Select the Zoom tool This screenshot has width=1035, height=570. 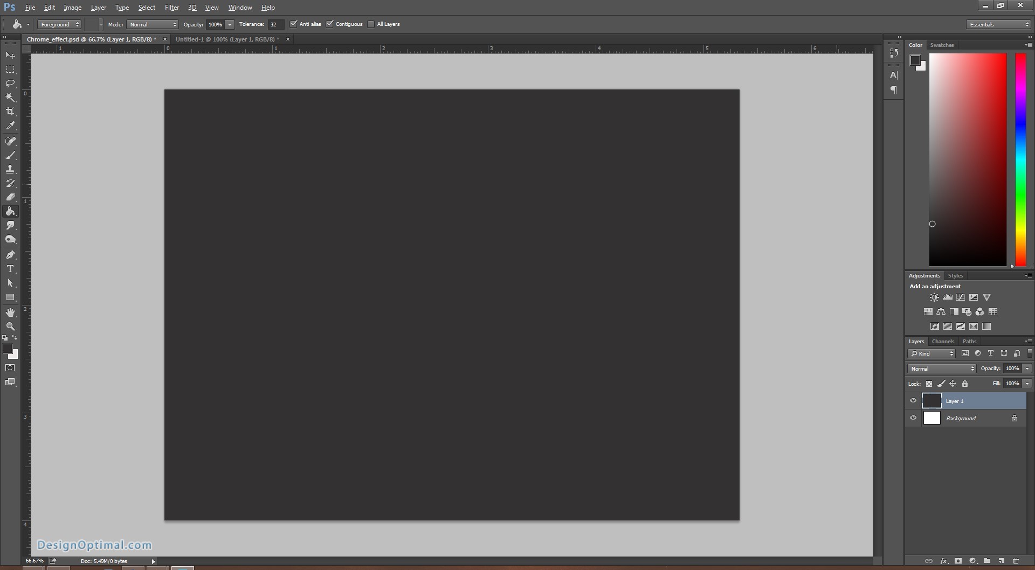[x=10, y=326]
